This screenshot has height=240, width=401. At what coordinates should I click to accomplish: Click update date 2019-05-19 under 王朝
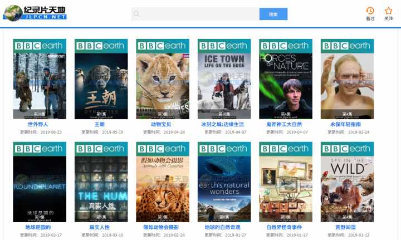point(113,132)
